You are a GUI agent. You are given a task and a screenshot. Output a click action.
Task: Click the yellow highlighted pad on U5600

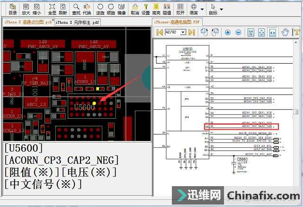pyautogui.click(x=94, y=103)
